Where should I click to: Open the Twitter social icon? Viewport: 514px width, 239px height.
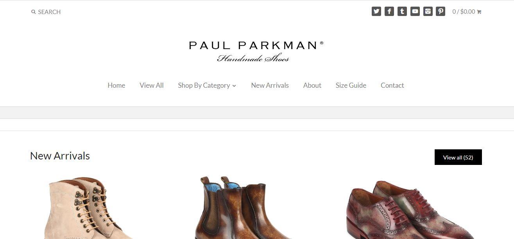click(x=376, y=11)
